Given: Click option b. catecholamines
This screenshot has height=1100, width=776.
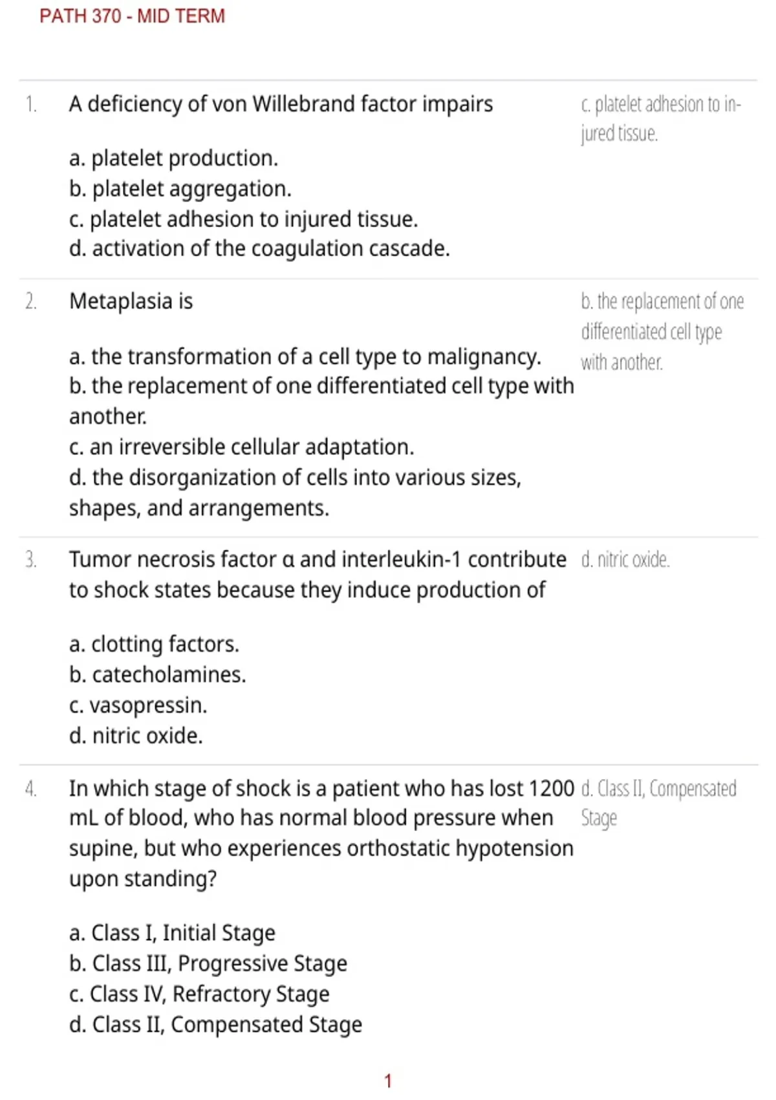Looking at the screenshot, I should pos(157,675).
